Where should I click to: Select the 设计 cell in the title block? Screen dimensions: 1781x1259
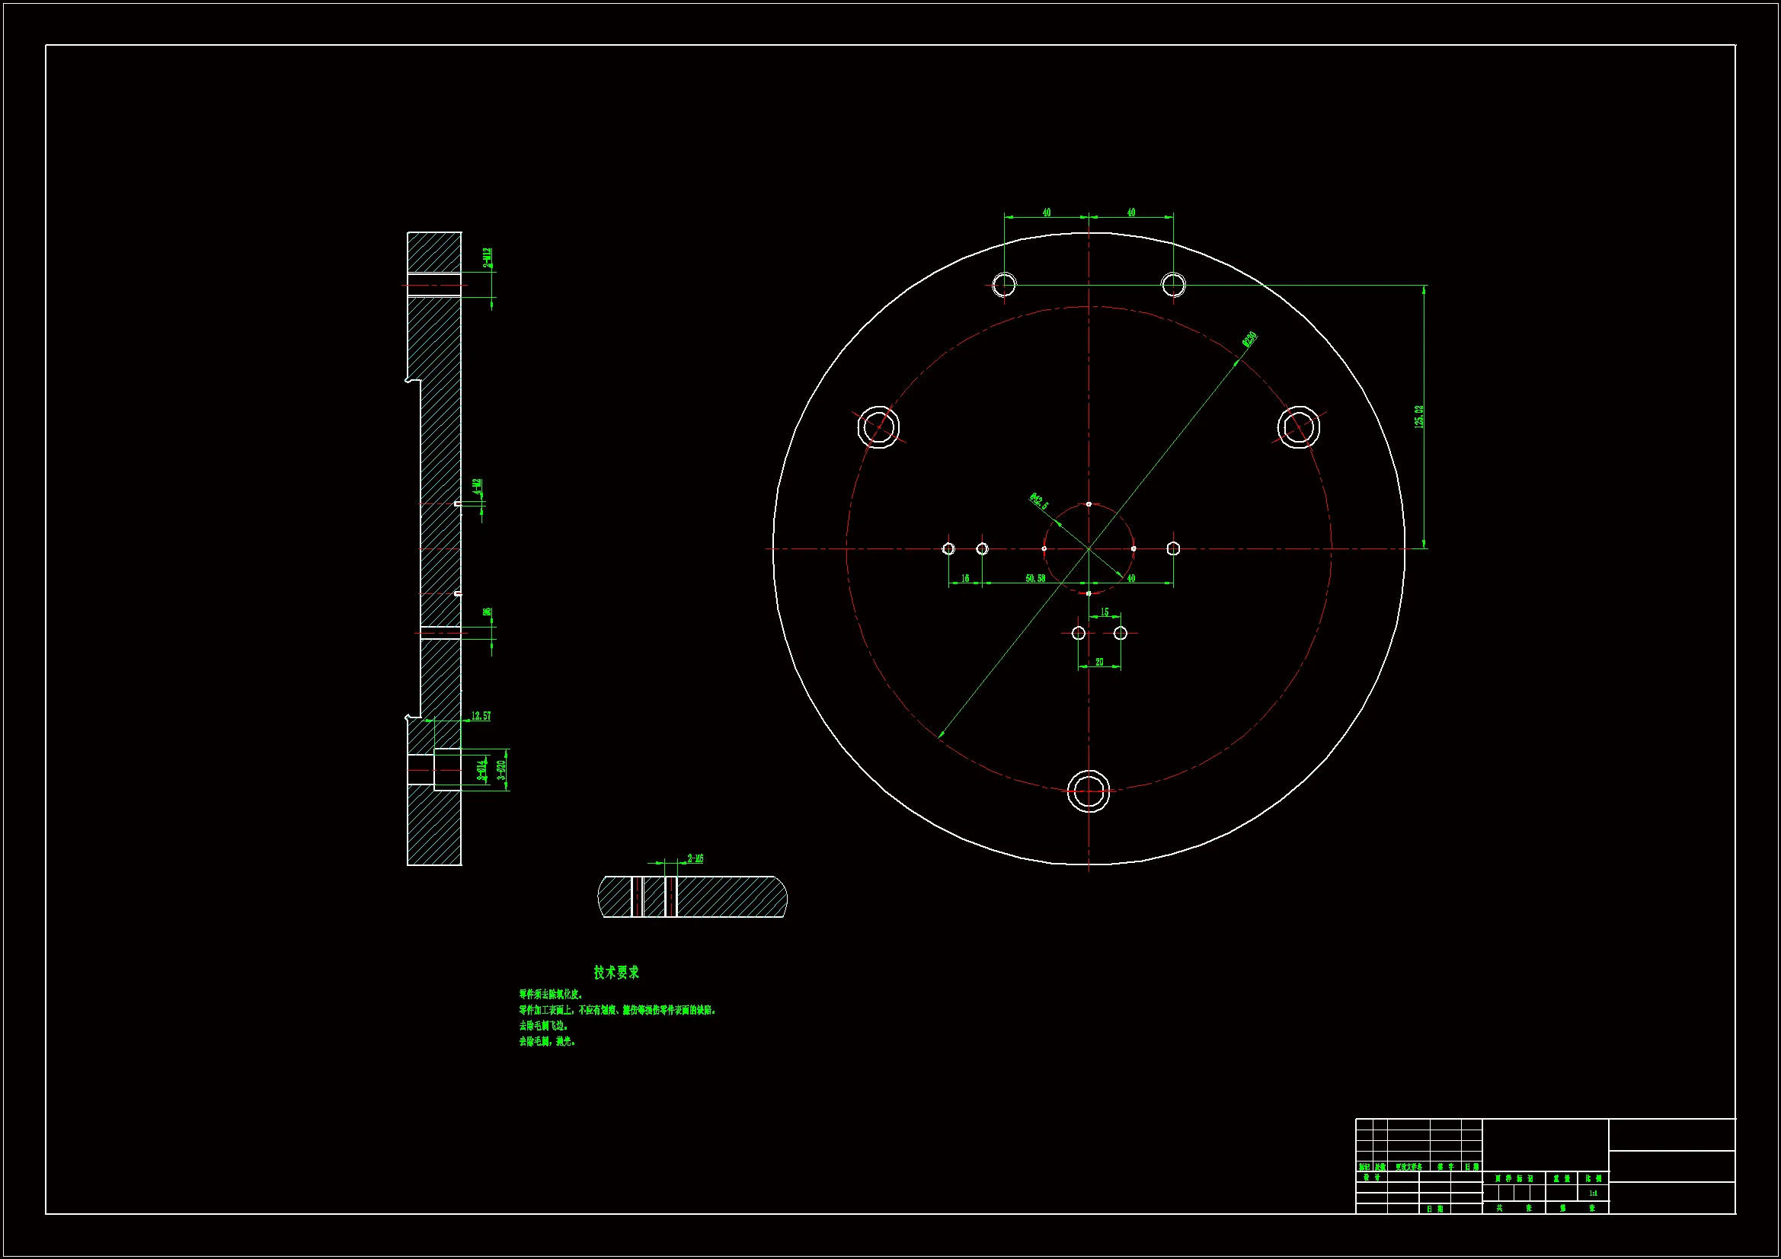tap(1370, 1178)
